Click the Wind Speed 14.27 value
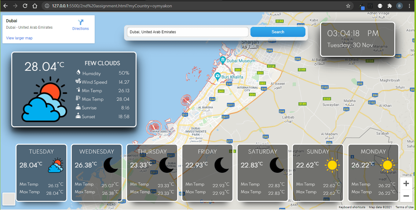416x210 pixels. click(x=124, y=82)
